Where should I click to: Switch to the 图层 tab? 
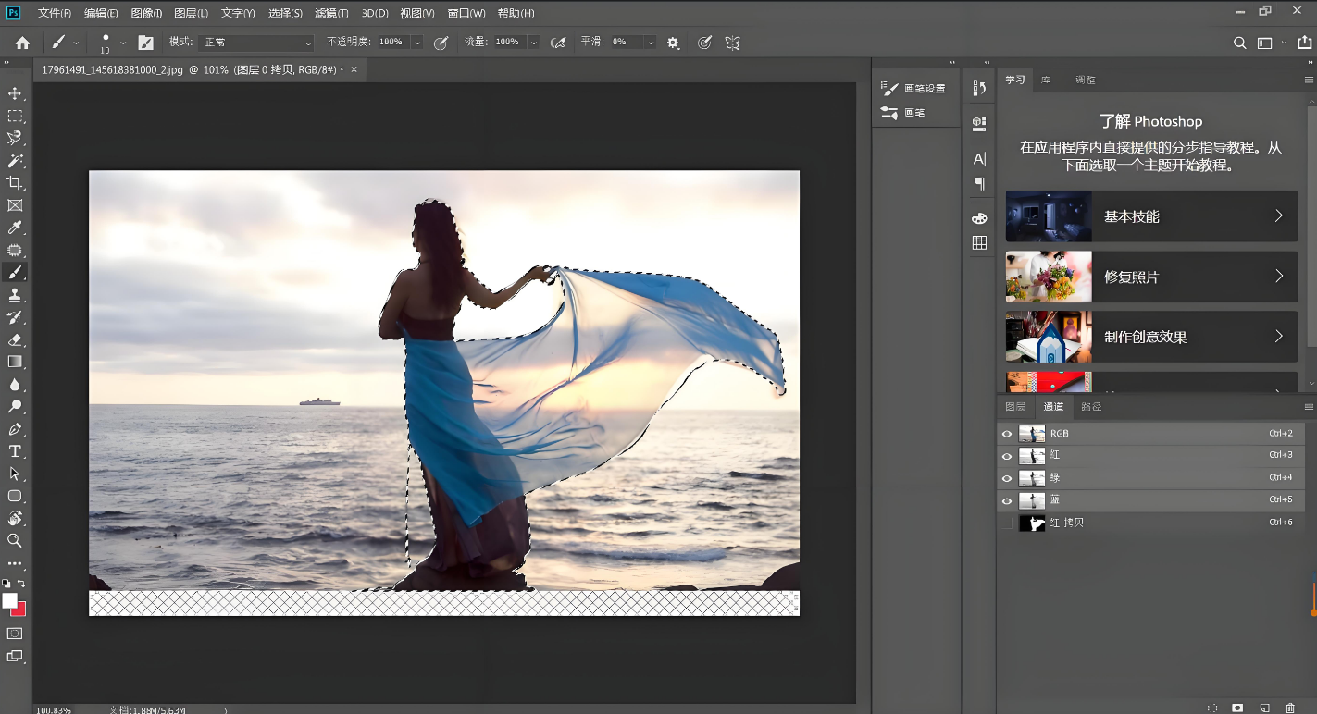pyautogui.click(x=1015, y=407)
